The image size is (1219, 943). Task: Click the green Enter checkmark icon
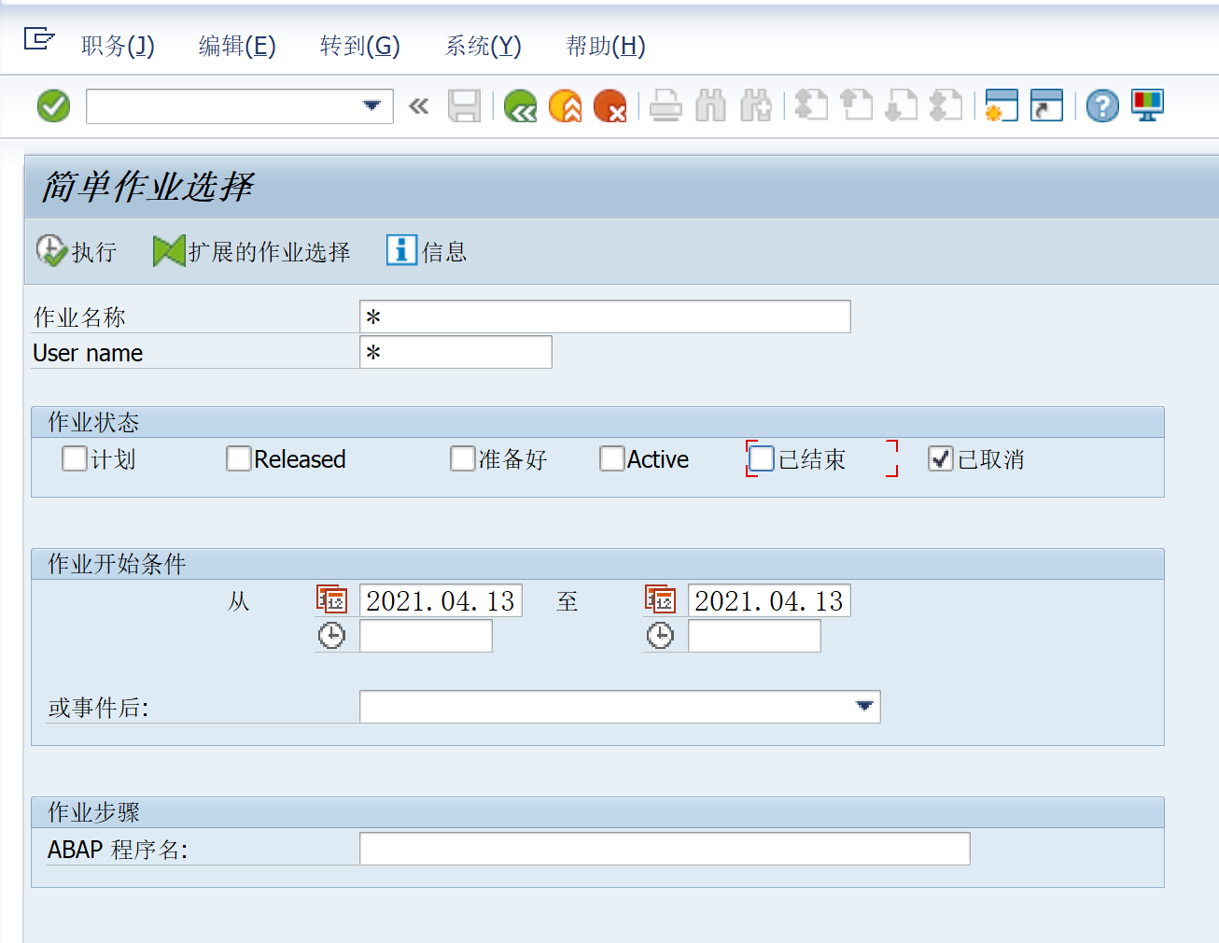tap(52, 106)
